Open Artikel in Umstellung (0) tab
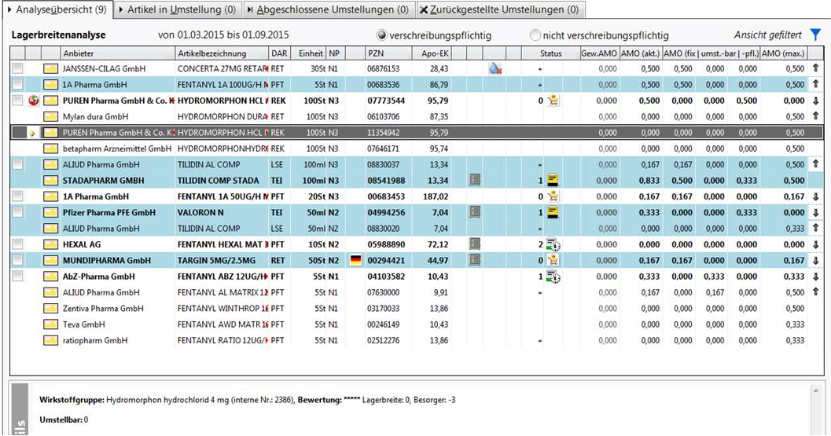Image resolution: width=831 pixels, height=436 pixels. point(177,9)
